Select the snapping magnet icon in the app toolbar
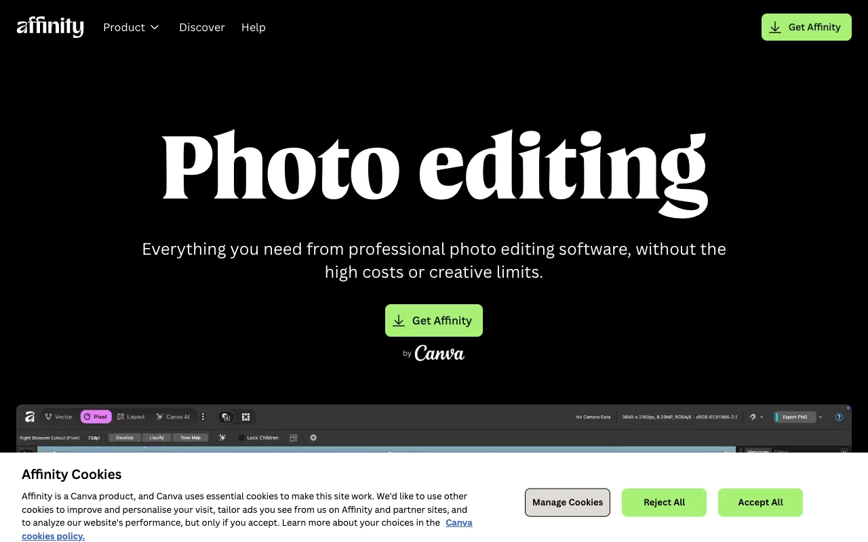Image resolution: width=868 pixels, height=542 pixels. pos(752,417)
